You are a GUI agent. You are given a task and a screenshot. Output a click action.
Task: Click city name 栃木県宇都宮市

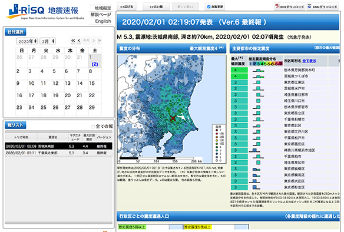coord(296,107)
